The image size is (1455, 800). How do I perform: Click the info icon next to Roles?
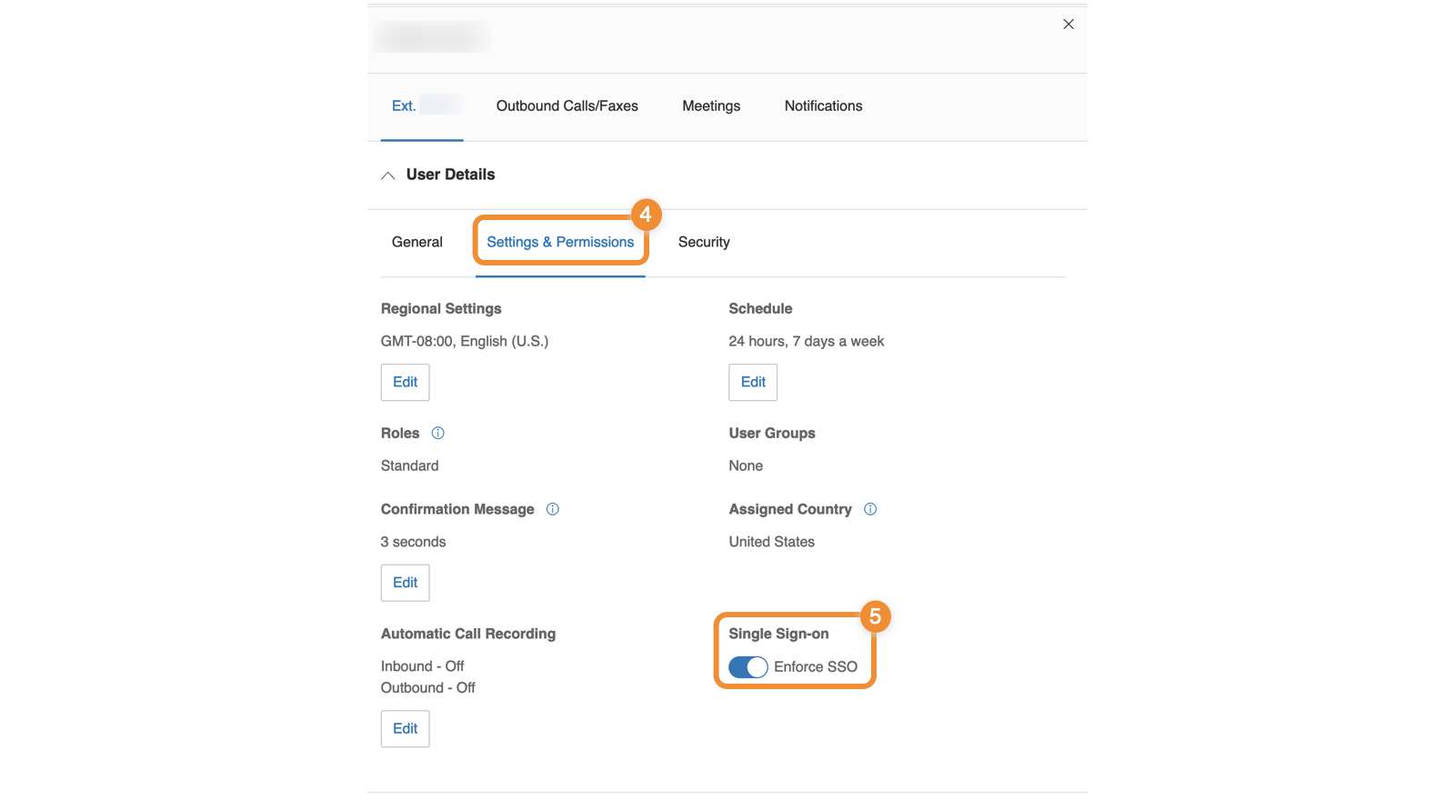[437, 433]
